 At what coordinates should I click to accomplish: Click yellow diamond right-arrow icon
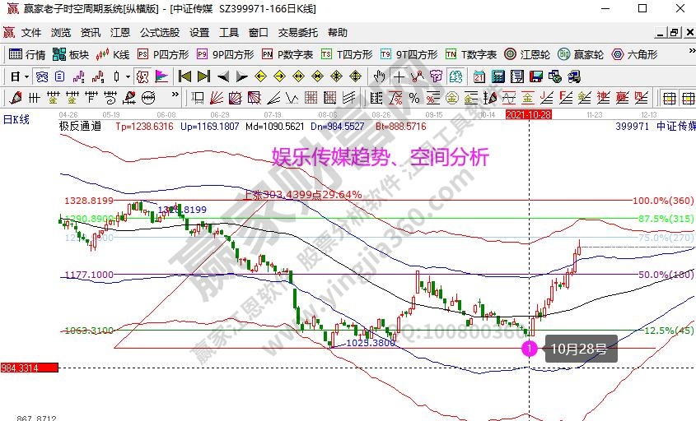[x=279, y=77]
